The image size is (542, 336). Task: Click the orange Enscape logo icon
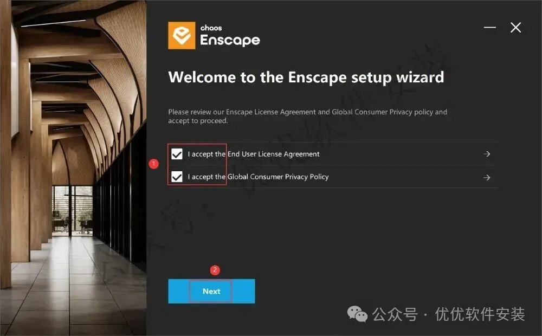(x=182, y=36)
